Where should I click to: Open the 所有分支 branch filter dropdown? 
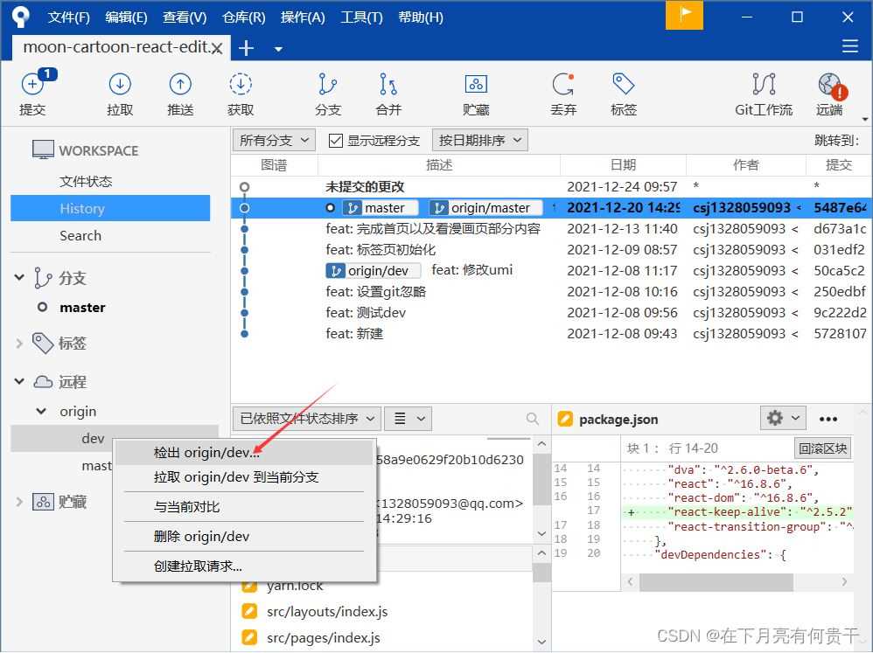point(275,140)
